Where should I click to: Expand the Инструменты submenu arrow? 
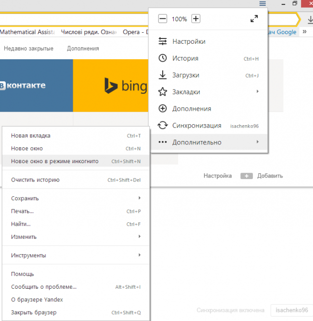click(140, 255)
